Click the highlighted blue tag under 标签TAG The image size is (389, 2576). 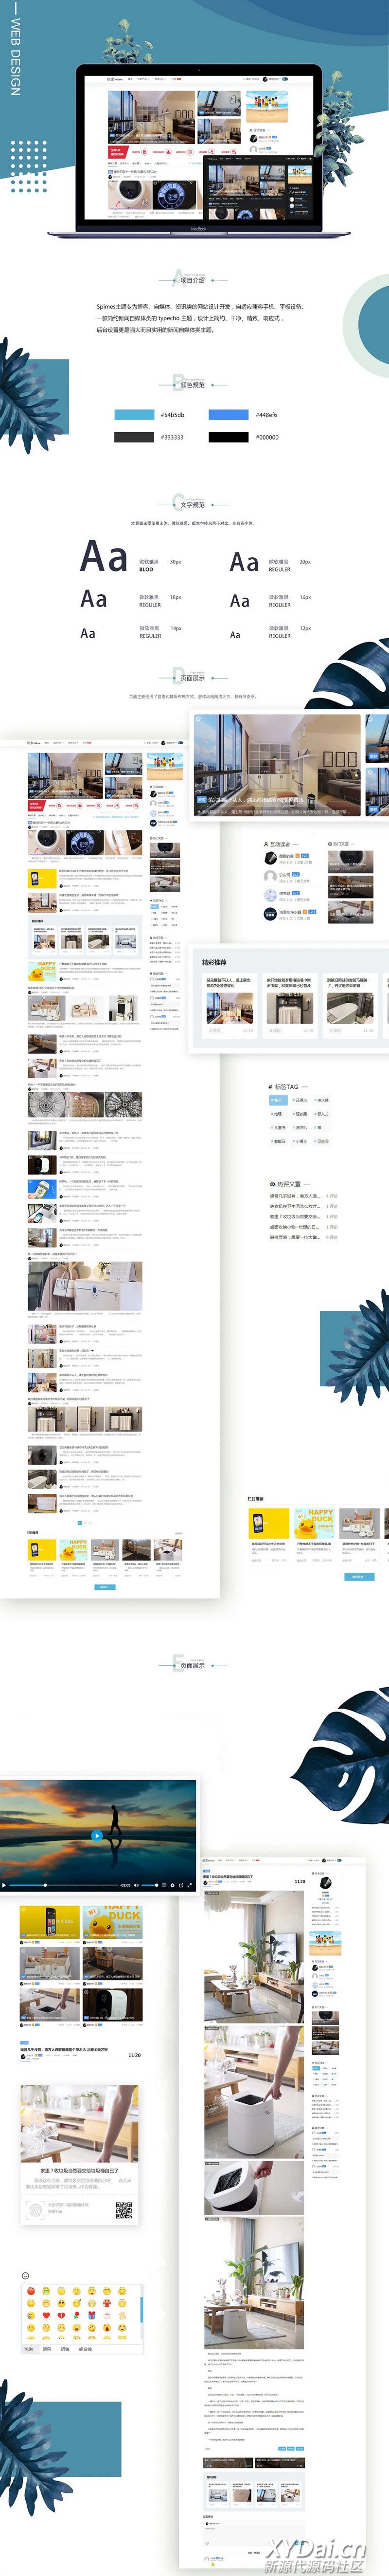277,1100
